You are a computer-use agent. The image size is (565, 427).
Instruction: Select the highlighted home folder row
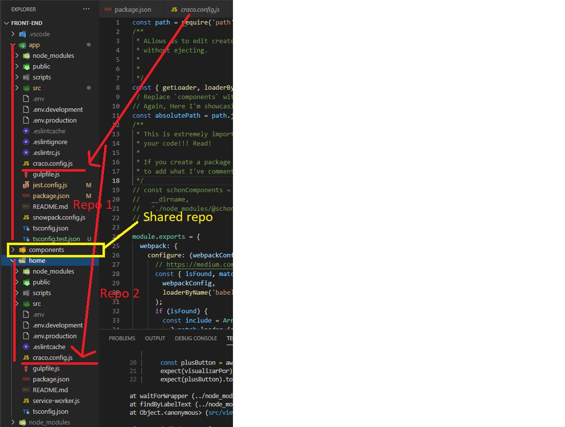click(x=50, y=260)
